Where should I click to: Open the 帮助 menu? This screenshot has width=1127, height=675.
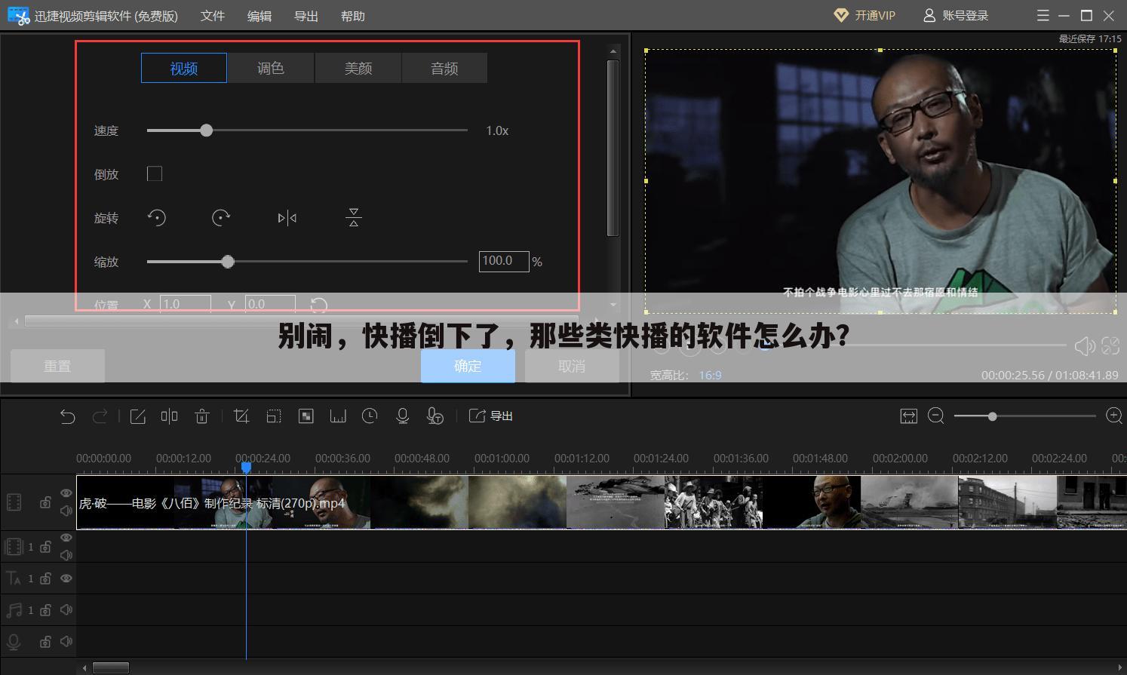pos(353,16)
